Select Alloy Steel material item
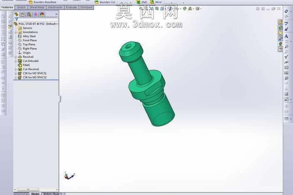The image size is (293, 195). (x=27, y=36)
